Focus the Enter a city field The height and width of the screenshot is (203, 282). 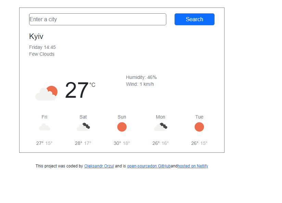click(98, 19)
